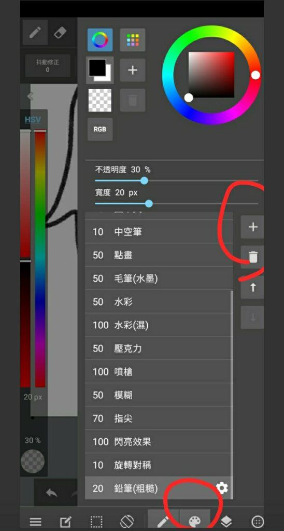Select the transparent color swatch
The width and height of the screenshot is (284, 531).
click(100, 100)
